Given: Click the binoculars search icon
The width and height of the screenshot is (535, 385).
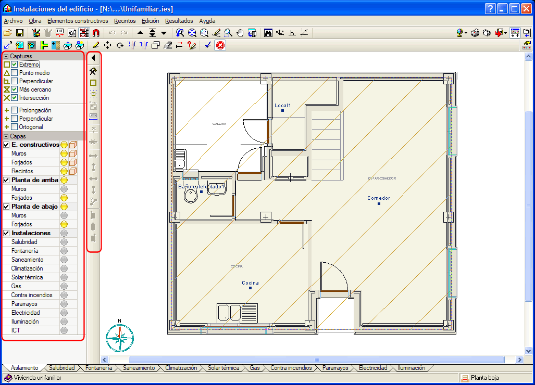Looking at the screenshot, I should (x=268, y=33).
